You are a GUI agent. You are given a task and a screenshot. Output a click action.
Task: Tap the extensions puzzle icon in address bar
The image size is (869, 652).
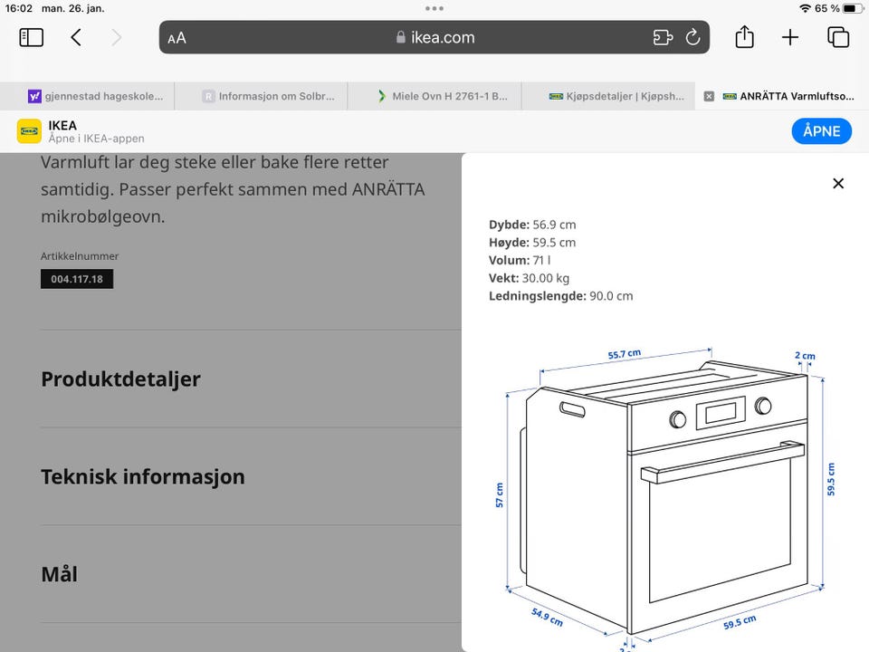pyautogui.click(x=663, y=38)
